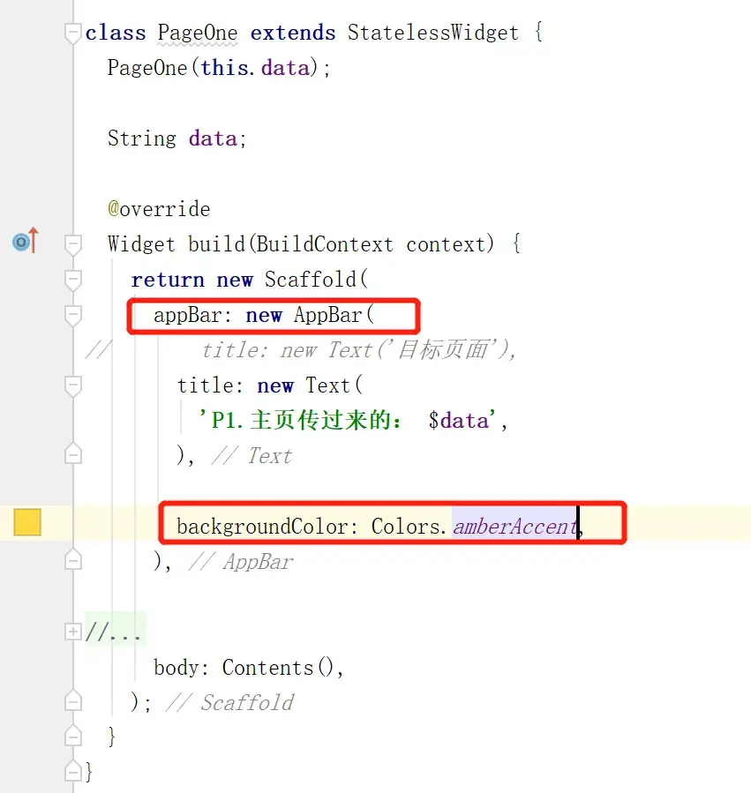Image resolution: width=751 pixels, height=793 pixels.
Task: Click fold end marker of build method brace
Action: [73, 736]
